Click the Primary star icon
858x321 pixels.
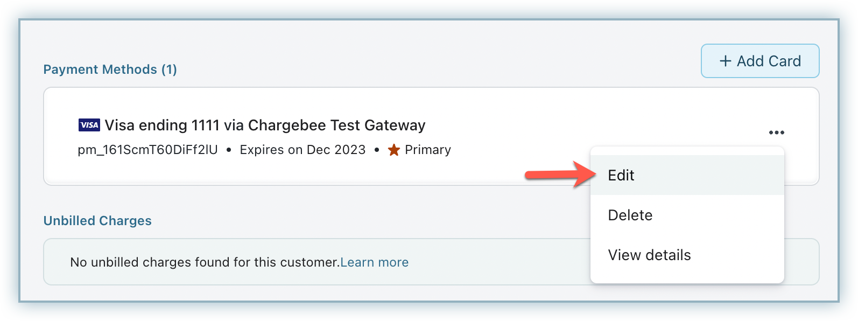coord(394,150)
